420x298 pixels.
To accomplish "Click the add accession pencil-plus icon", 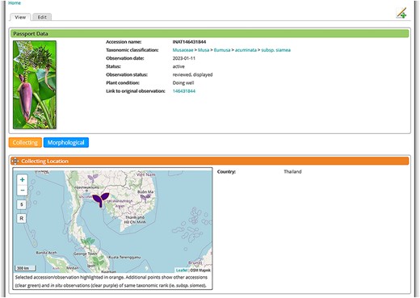I will [401, 13].
